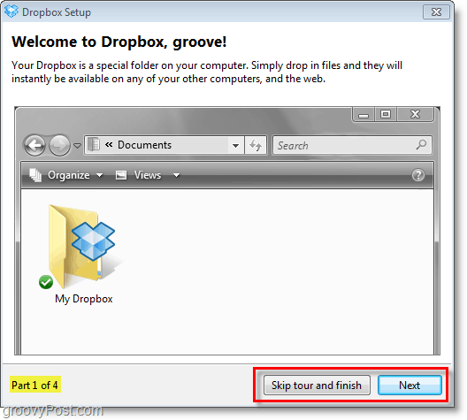Click the green sync checkmark badge
467x420 pixels.
(46, 282)
